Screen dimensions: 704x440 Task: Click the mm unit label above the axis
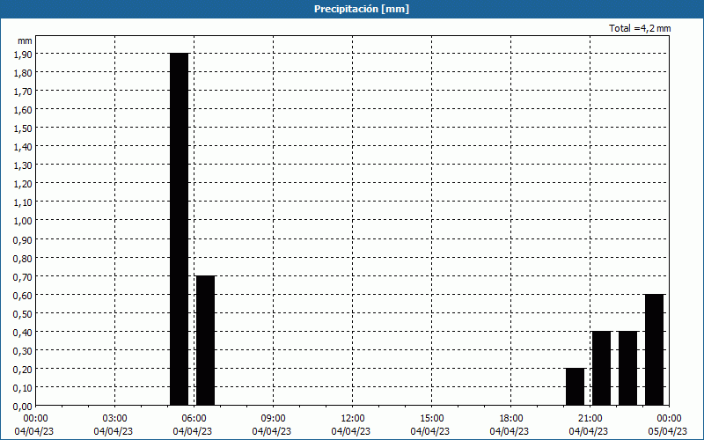tap(26, 40)
